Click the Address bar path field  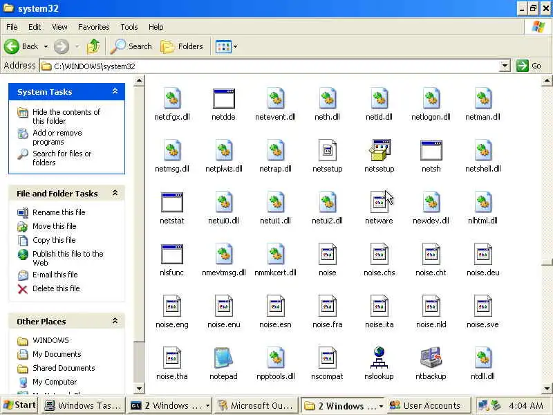click(270, 66)
